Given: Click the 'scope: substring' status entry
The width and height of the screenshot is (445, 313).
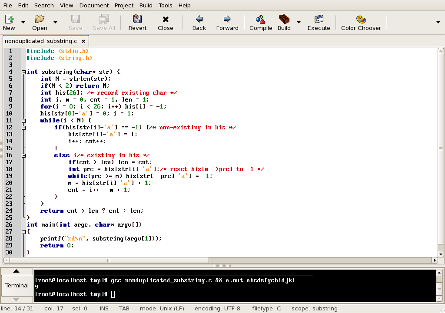Looking at the screenshot, I should click(x=315, y=309).
